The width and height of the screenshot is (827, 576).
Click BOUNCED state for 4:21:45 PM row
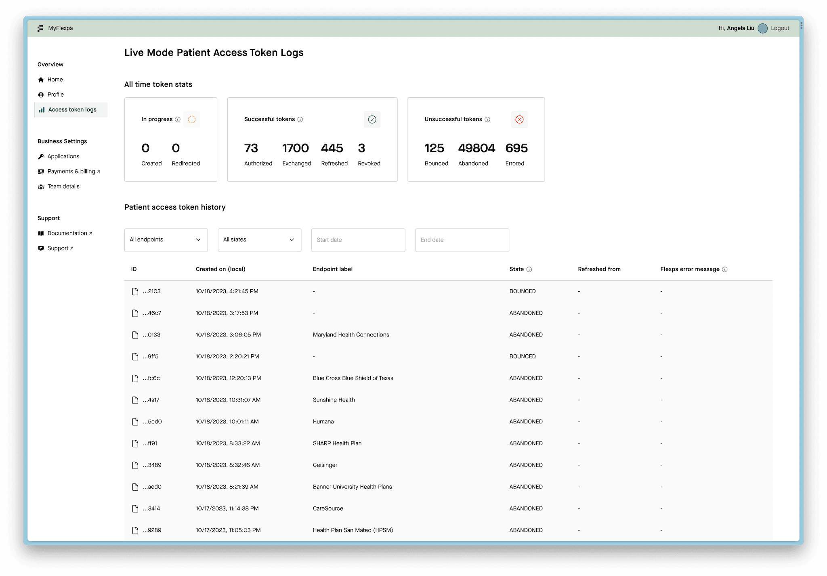[x=523, y=291]
